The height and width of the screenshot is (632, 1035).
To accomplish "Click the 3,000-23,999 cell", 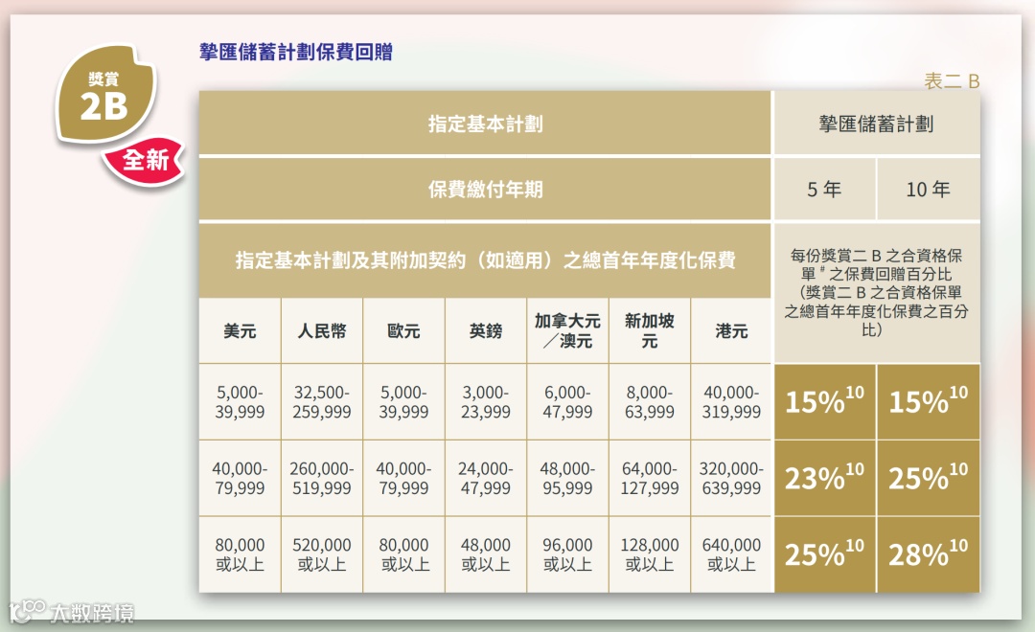I will click(486, 402).
